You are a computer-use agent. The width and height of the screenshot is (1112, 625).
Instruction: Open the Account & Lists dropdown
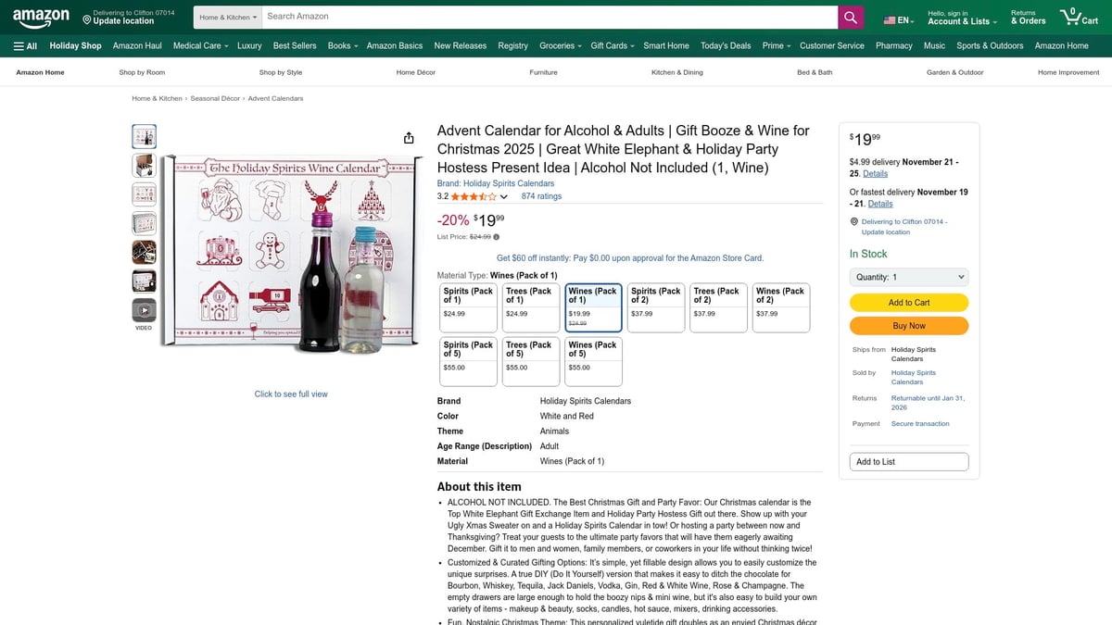(961, 17)
